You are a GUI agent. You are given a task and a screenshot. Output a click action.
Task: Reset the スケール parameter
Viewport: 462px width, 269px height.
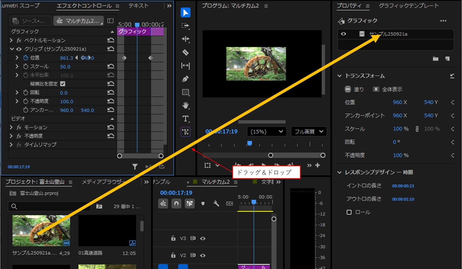[x=111, y=66]
